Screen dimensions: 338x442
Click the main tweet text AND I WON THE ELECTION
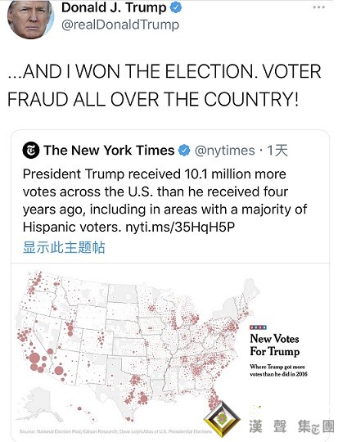point(164,85)
